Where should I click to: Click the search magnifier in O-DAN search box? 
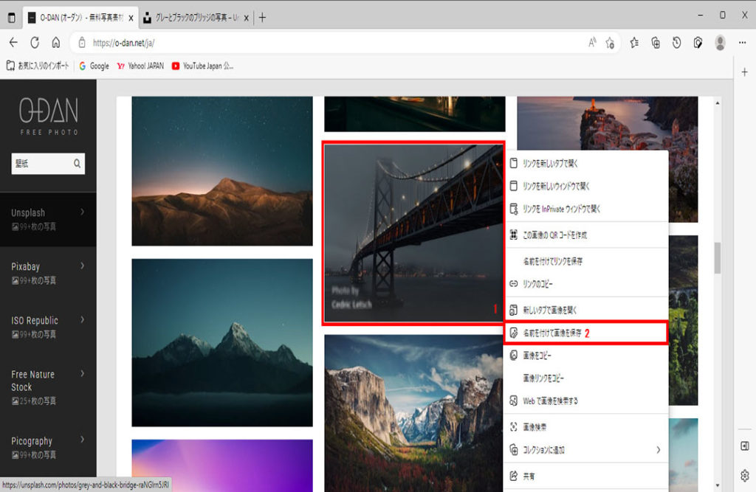pos(77,164)
